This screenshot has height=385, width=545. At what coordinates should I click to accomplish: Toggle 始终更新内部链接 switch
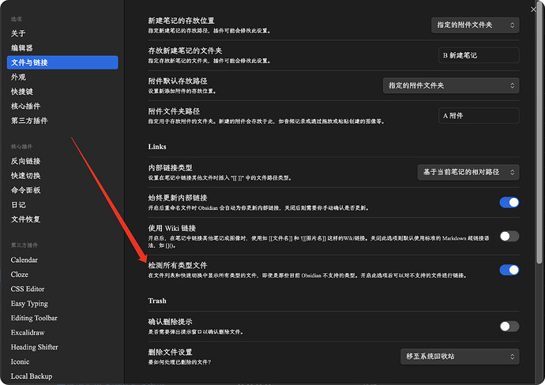(509, 202)
